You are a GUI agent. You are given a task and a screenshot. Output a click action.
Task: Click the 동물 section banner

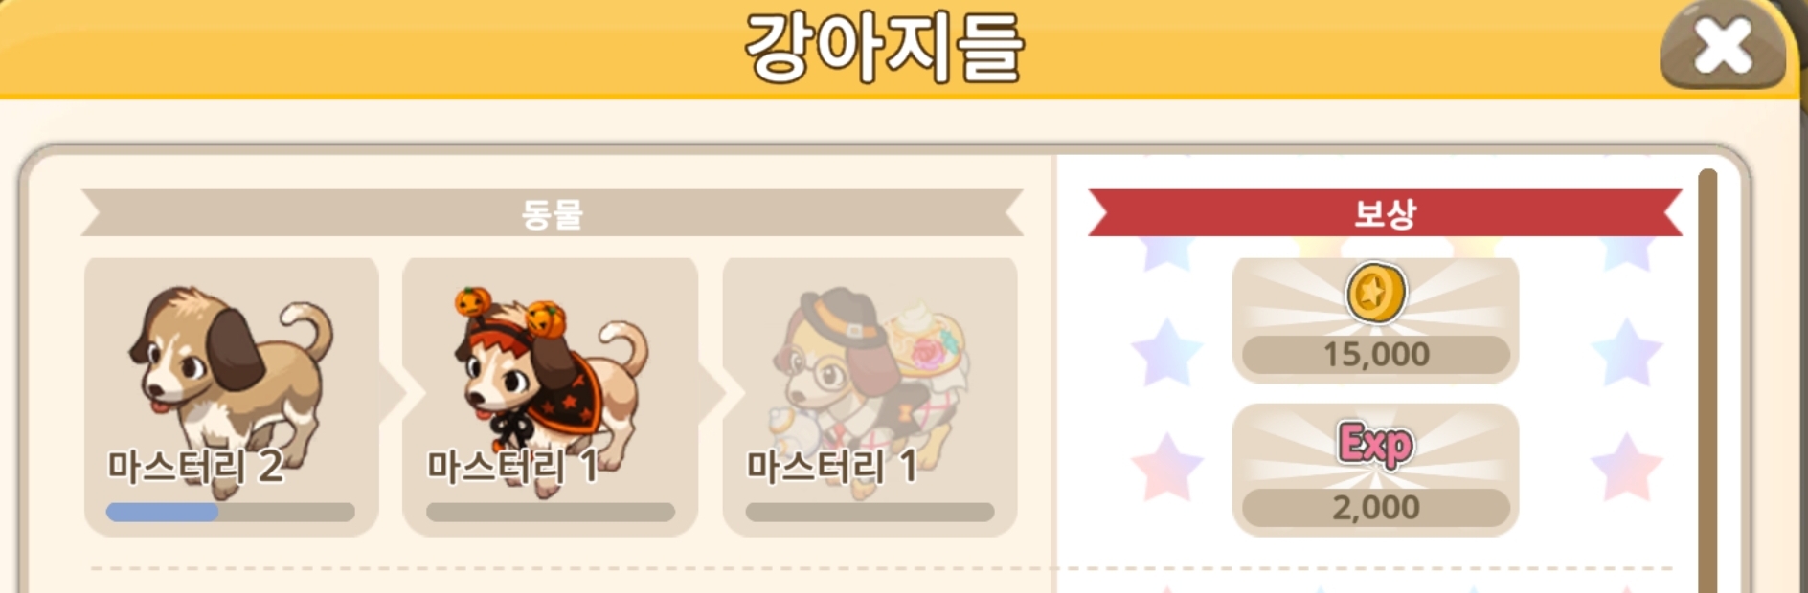coord(552,212)
